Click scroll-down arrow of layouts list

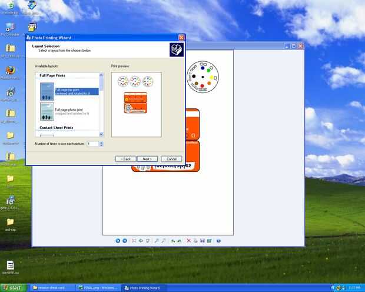(x=101, y=134)
